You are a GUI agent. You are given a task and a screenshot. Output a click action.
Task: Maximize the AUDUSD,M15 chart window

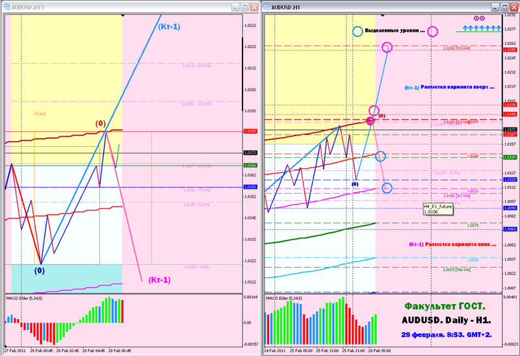[x=245, y=7]
